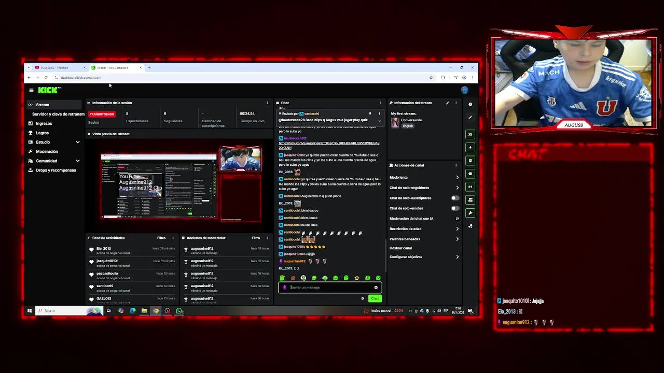Image resolution: width=664 pixels, height=373 pixels.
Task: Open Logros in the sidebar
Action: tap(43, 133)
